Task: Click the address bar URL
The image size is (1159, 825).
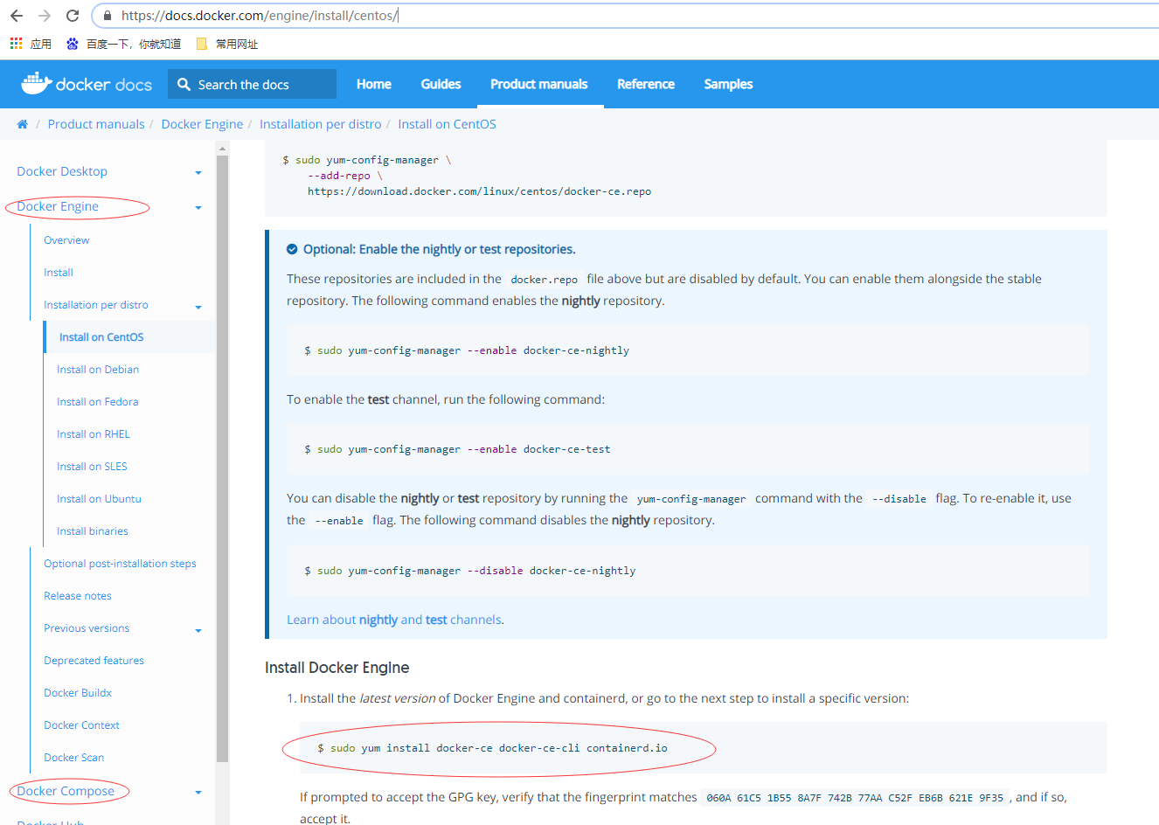Action: pyautogui.click(x=259, y=16)
